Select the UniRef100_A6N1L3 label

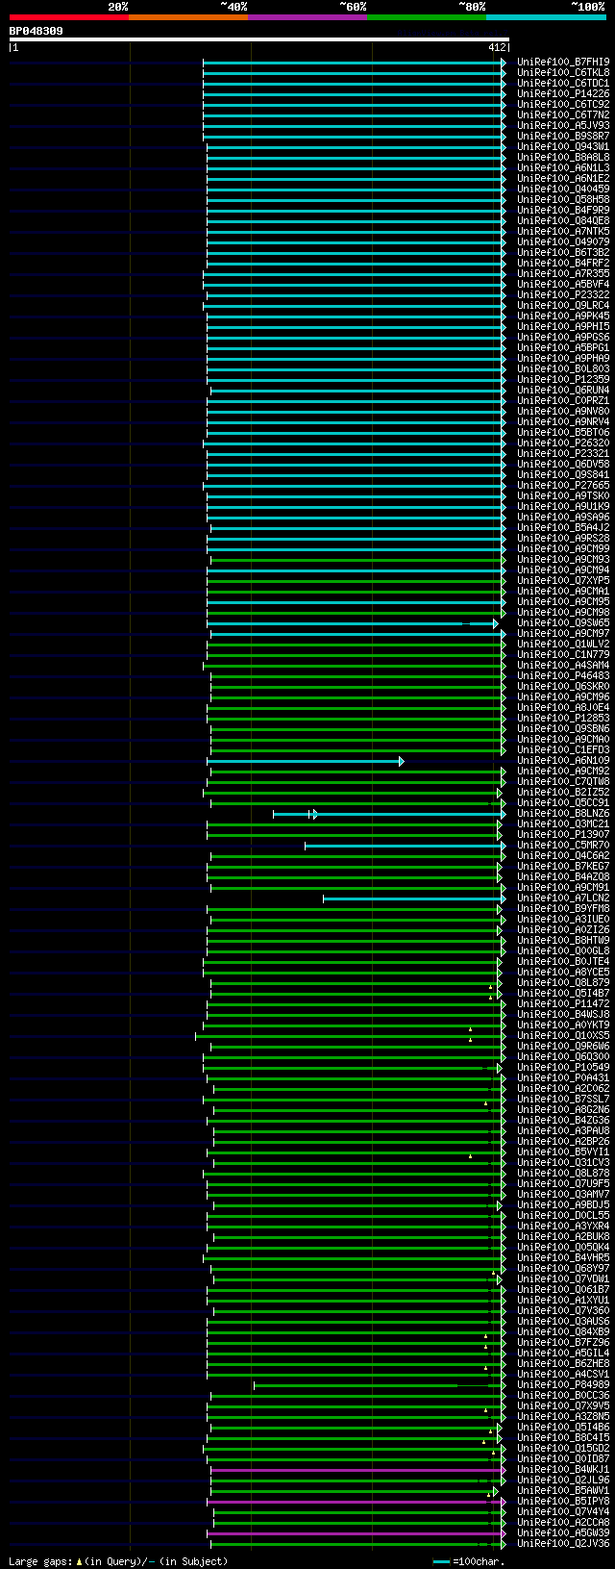coord(563,167)
